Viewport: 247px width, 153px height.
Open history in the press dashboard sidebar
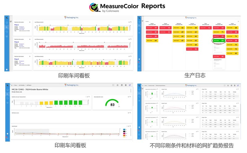point(7,32)
